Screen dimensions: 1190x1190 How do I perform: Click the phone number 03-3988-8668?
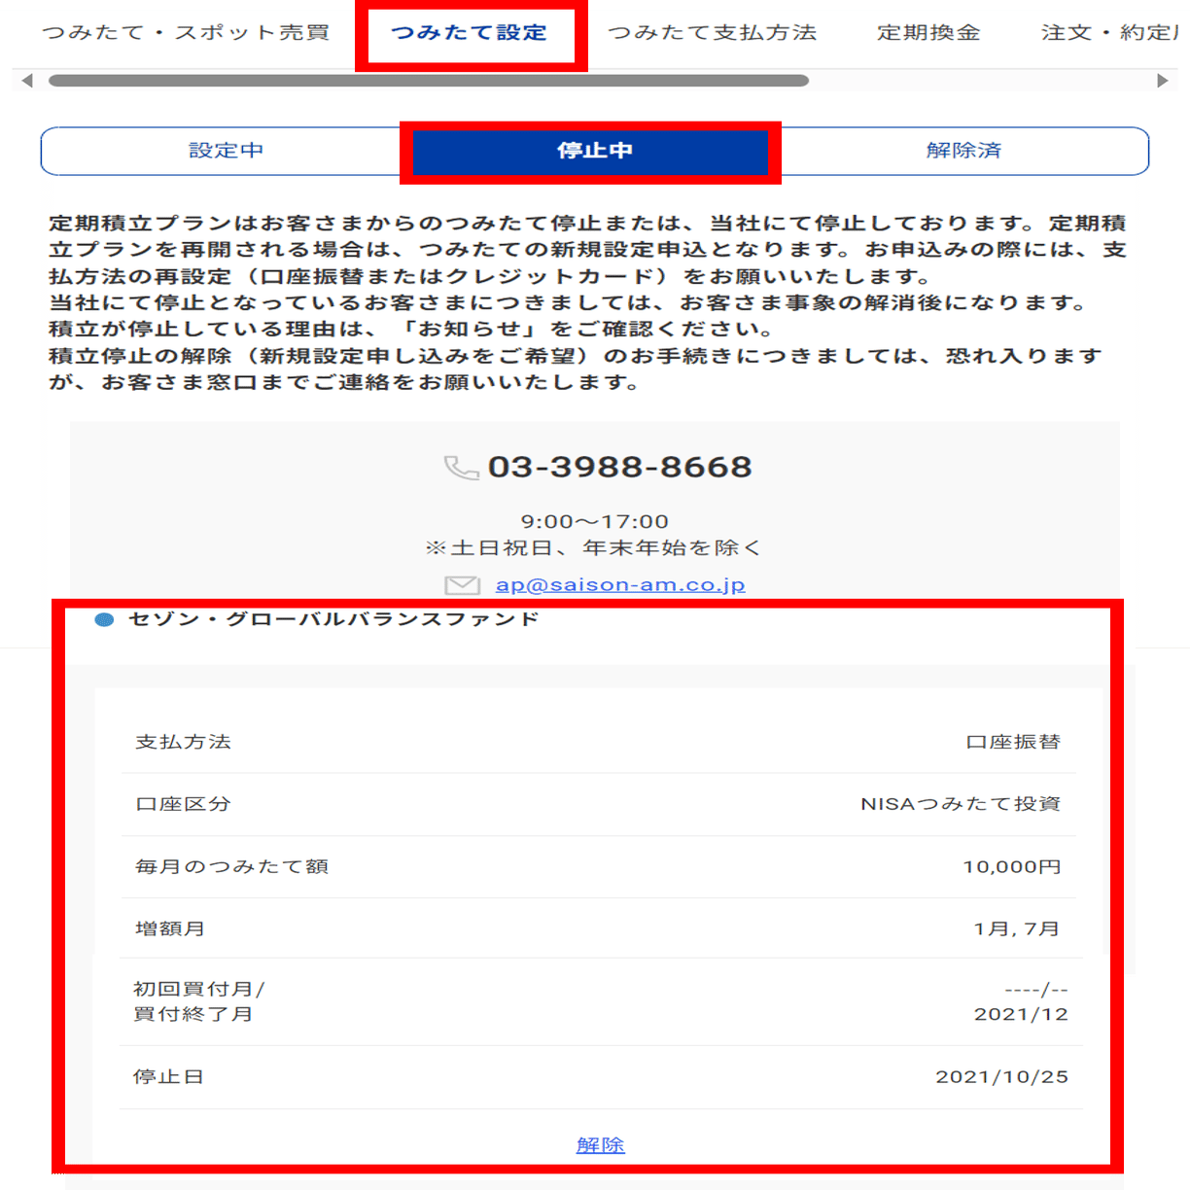click(x=620, y=467)
